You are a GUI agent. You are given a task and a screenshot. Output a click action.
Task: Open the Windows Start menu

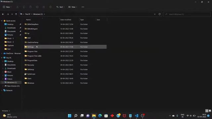[x=70, y=116]
